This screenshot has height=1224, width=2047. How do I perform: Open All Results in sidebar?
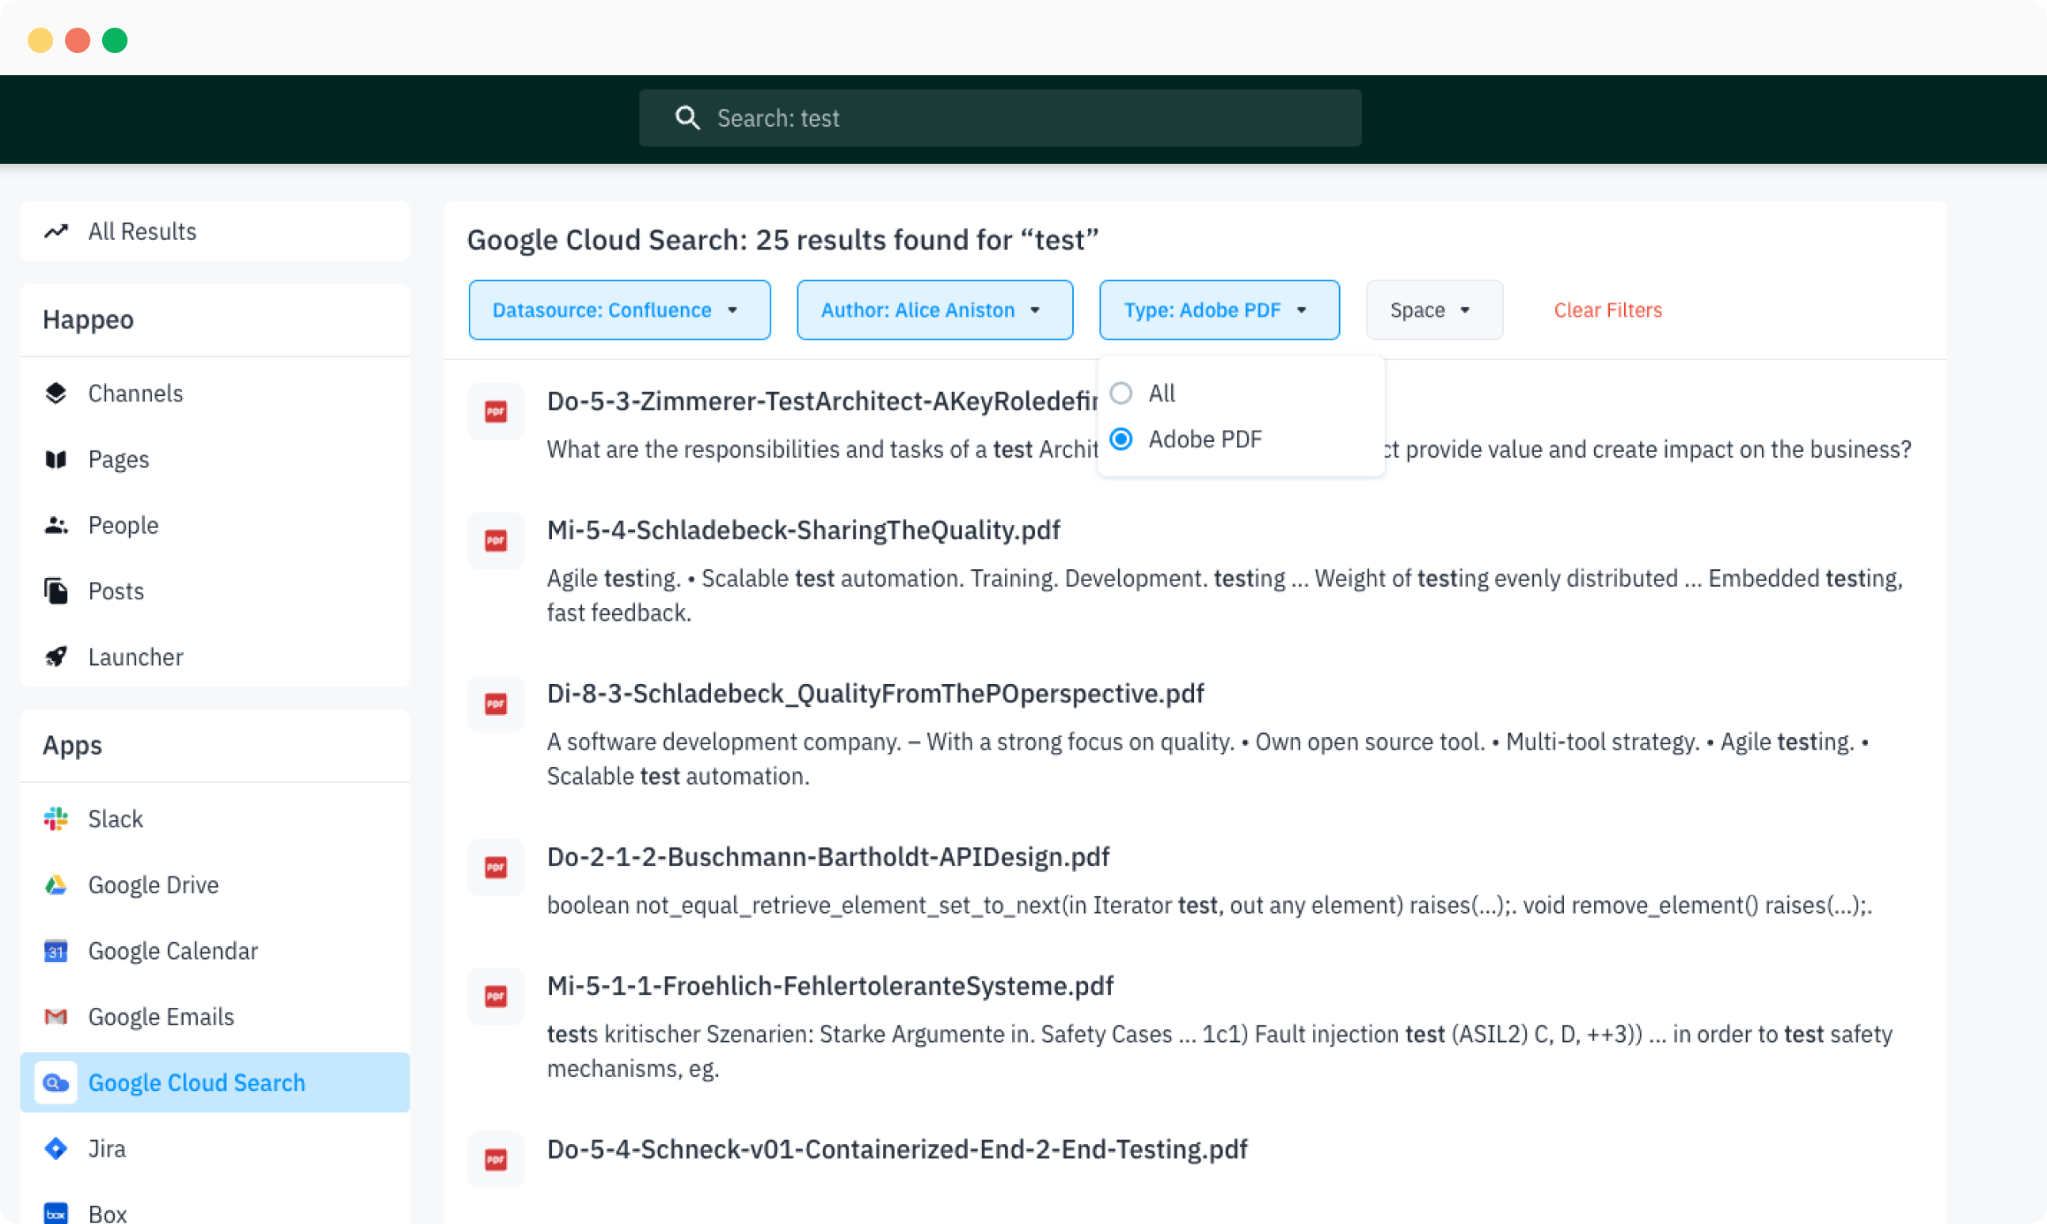[x=215, y=232]
